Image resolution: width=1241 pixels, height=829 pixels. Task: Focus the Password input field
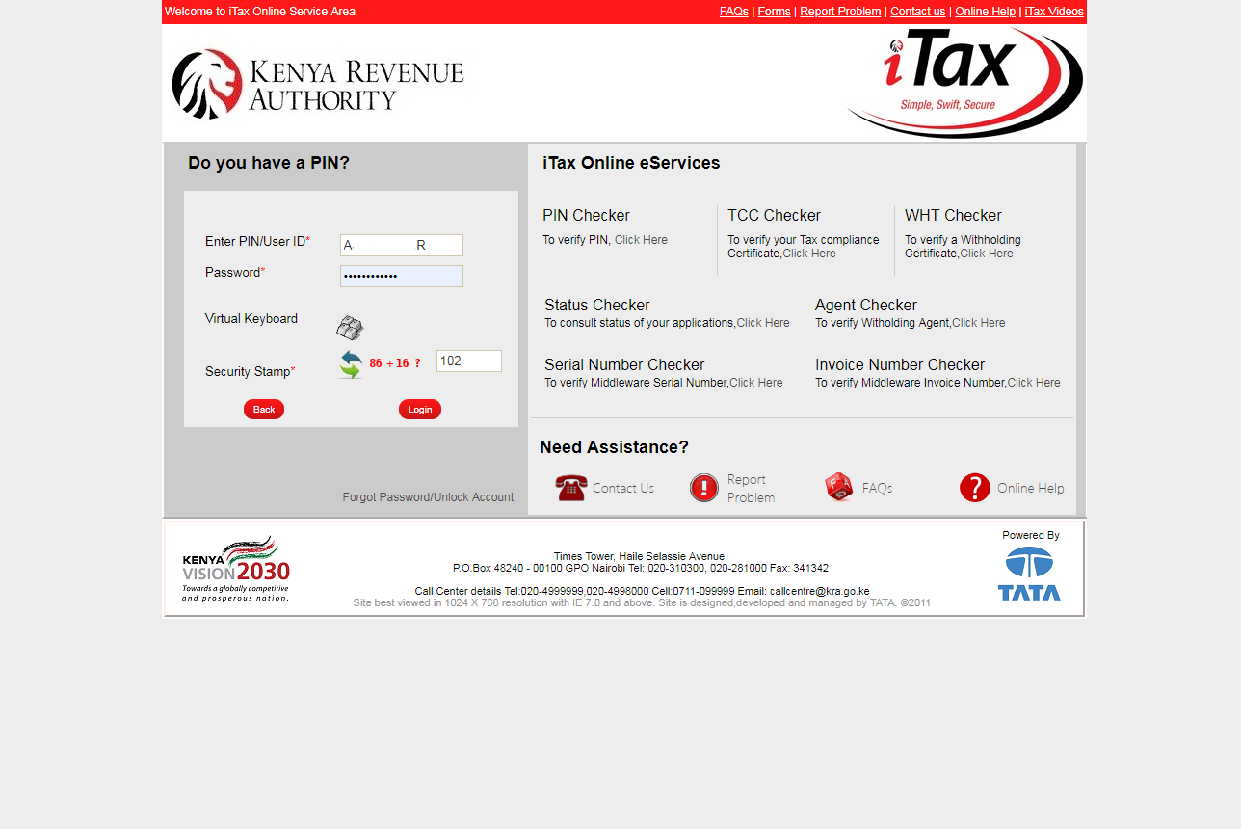402,276
